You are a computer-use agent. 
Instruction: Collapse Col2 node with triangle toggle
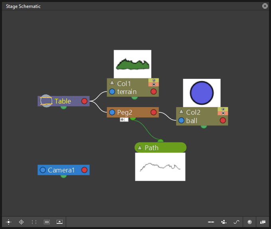(x=181, y=112)
